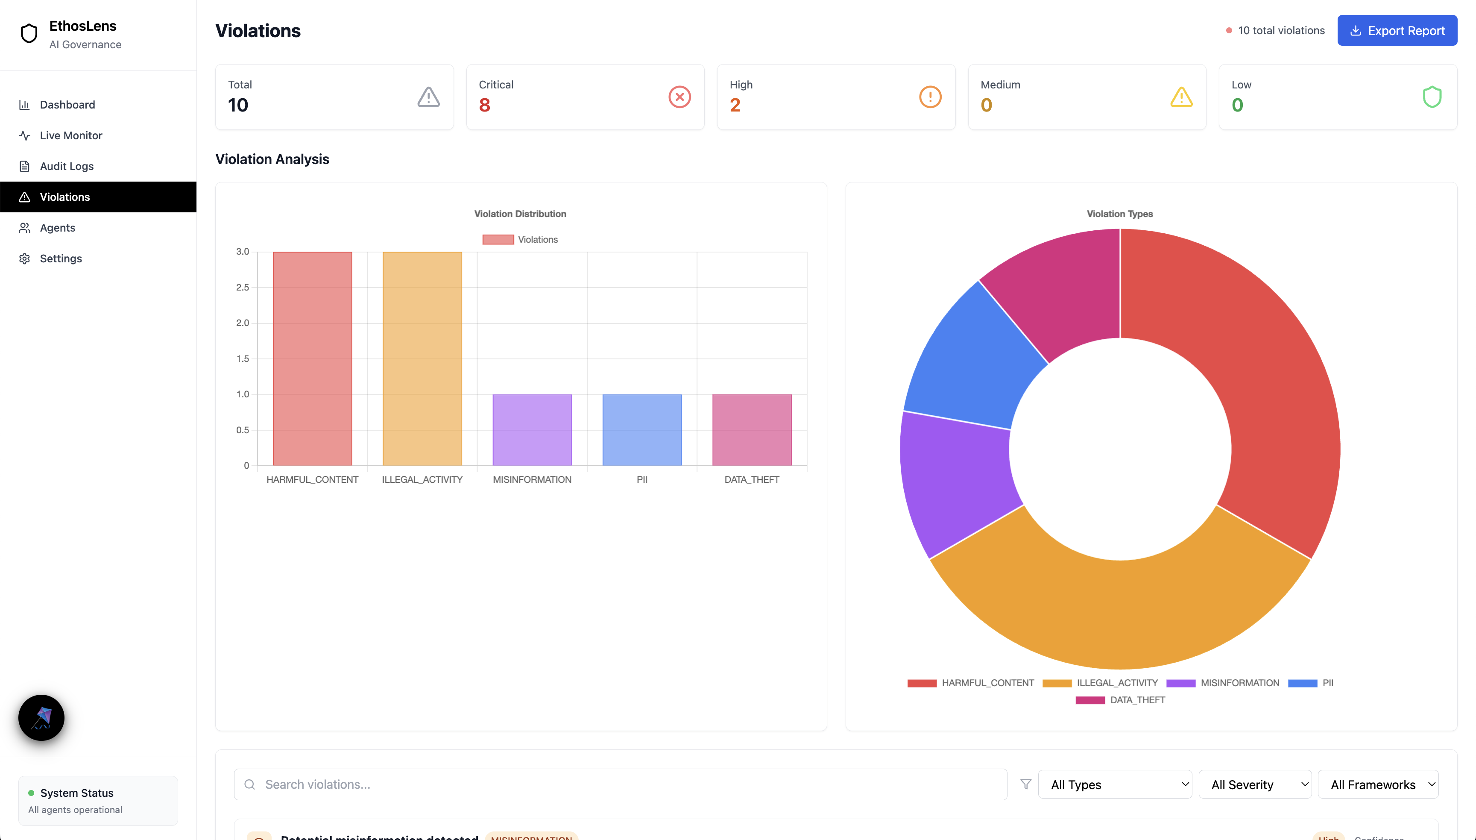This screenshot has height=840, width=1476.
Task: Click the Low severity green shield icon
Action: tap(1432, 97)
